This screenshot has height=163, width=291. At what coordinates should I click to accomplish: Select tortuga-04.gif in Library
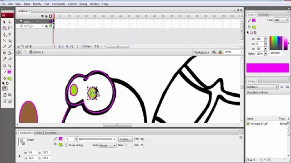coord(259,124)
